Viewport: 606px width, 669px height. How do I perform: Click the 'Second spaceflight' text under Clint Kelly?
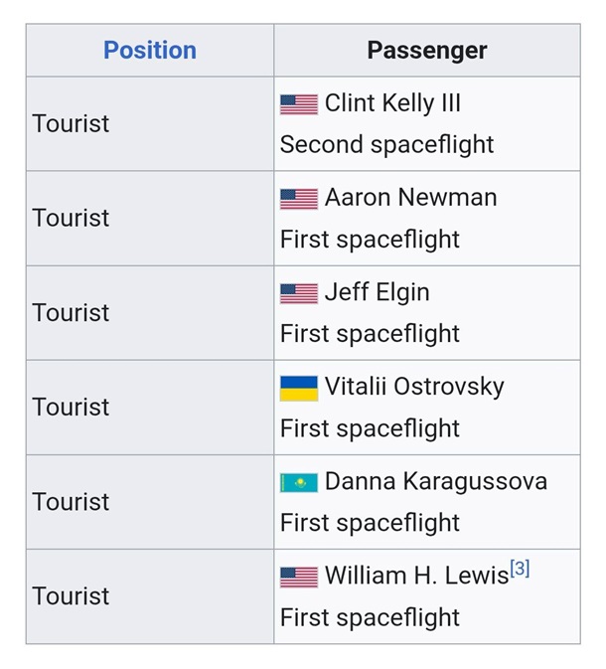pos(386,144)
